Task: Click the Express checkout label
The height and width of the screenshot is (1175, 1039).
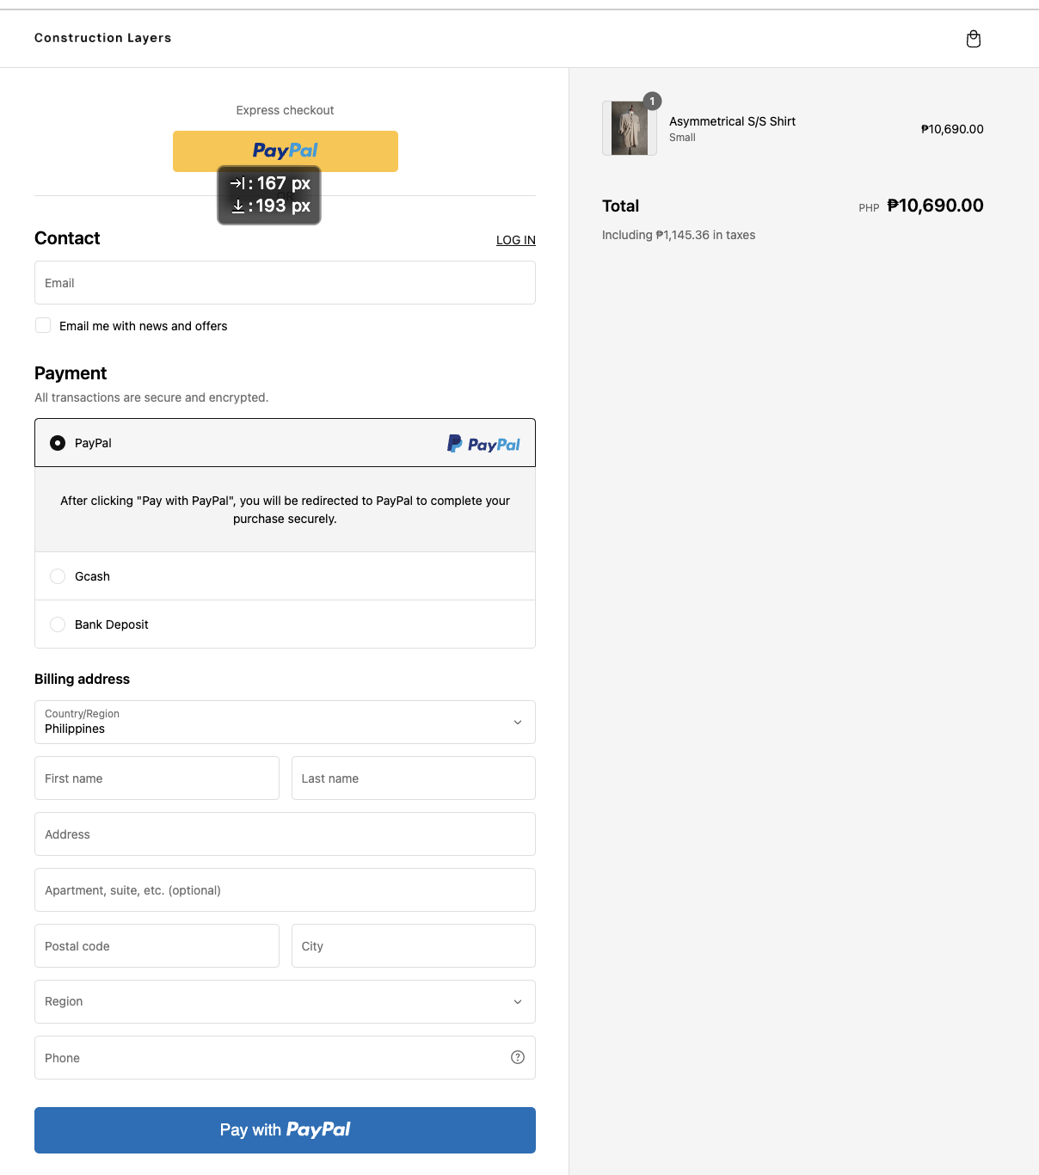Action: coord(285,110)
